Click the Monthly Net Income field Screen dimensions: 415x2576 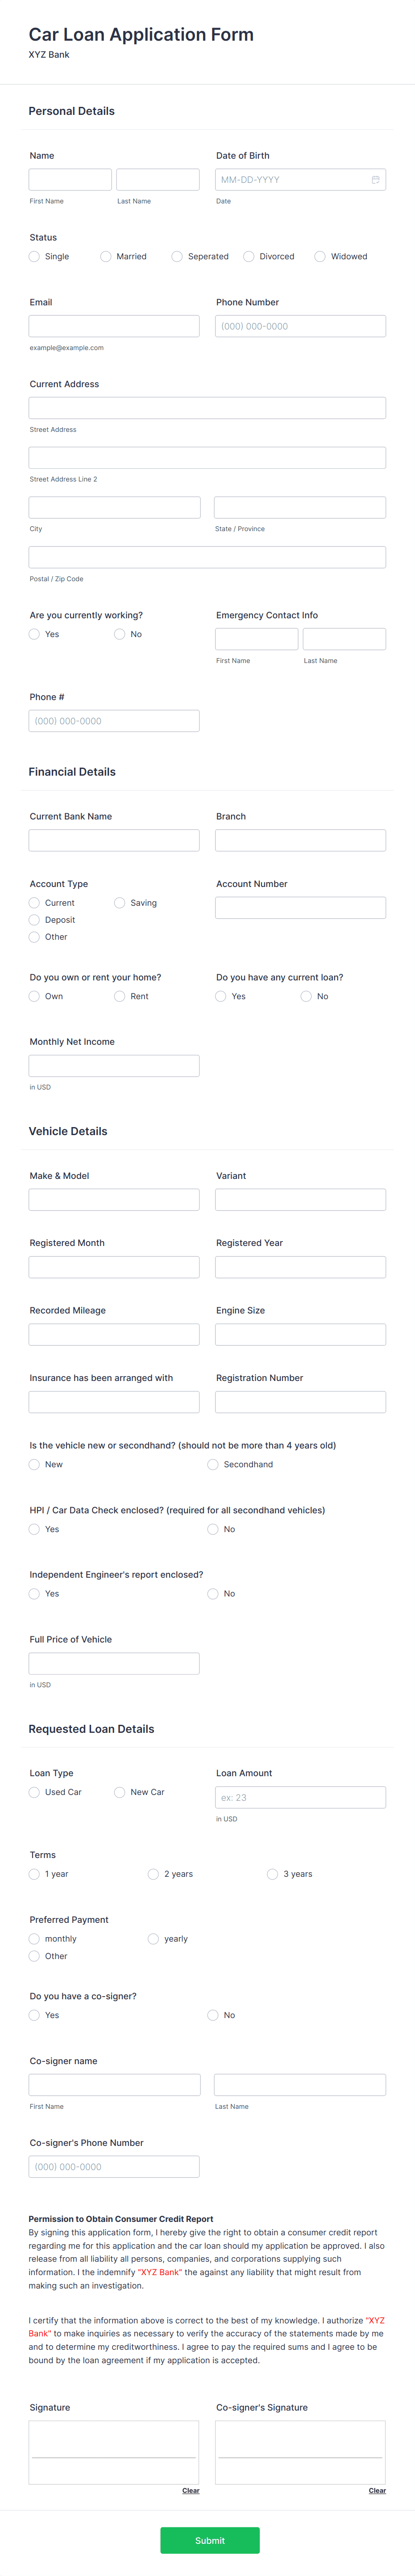coord(113,1065)
